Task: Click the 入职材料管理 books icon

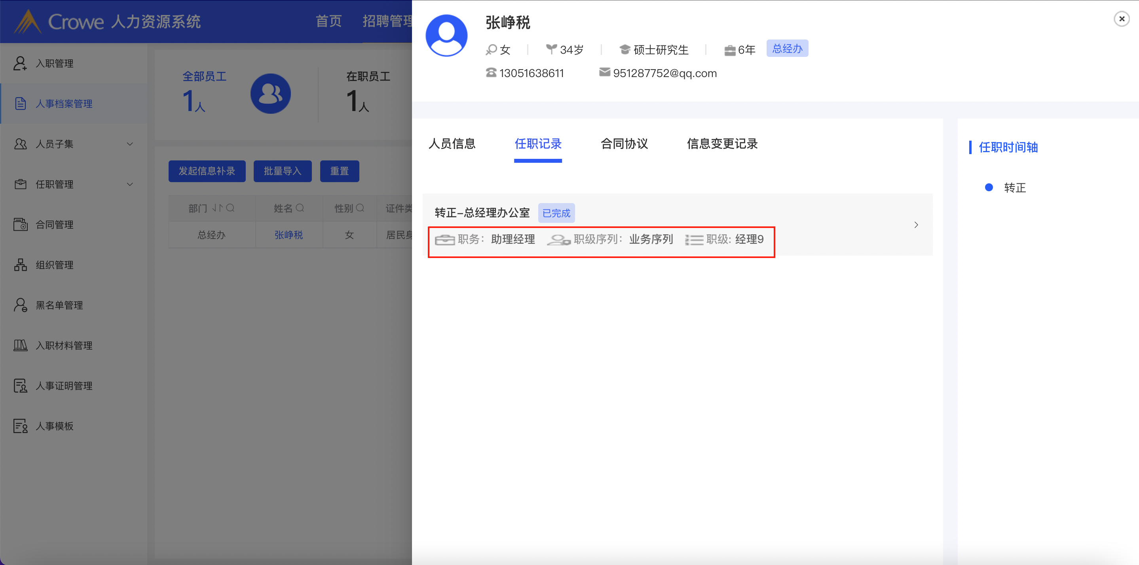Action: [x=20, y=345]
